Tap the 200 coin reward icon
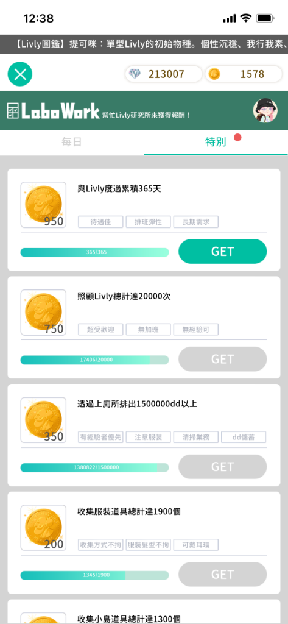Image resolution: width=288 pixels, height=624 pixels. 43,528
